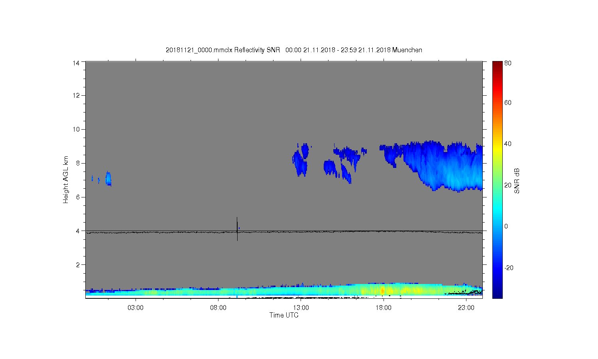The height and width of the screenshot is (359, 598).
Task: Click the colorbar value 40
Action: [x=508, y=144]
